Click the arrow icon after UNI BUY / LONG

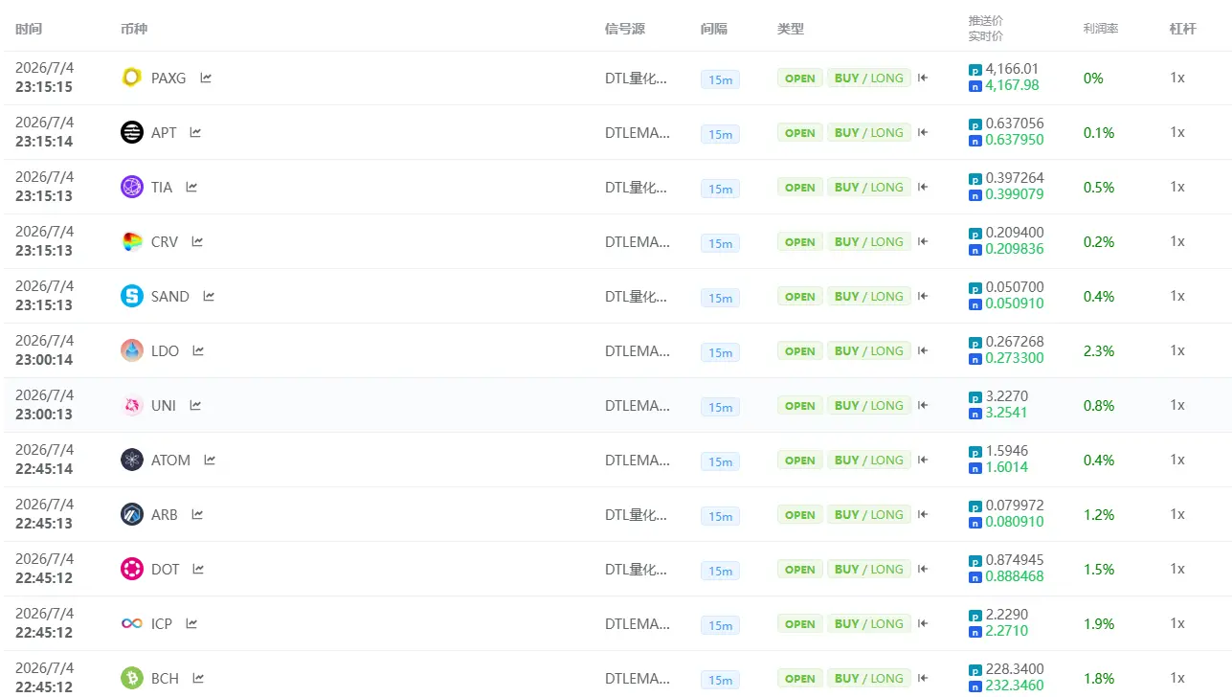tap(923, 405)
